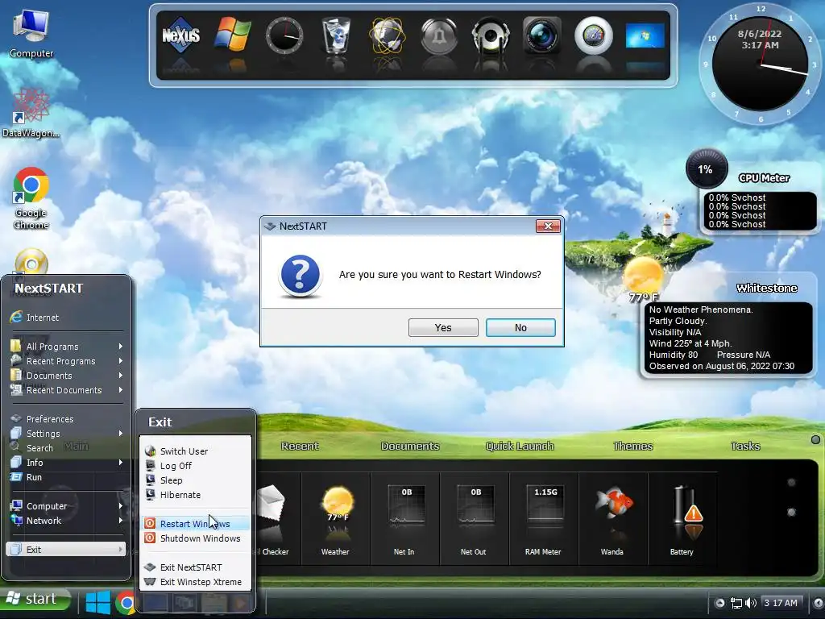Image resolution: width=825 pixels, height=619 pixels.
Task: Close the NextSTART confirmation dialog
Action: point(548,226)
